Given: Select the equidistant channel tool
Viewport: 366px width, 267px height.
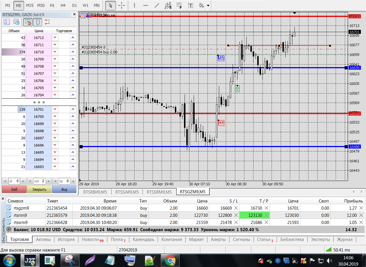Looking at the screenshot, I should coord(168,5).
